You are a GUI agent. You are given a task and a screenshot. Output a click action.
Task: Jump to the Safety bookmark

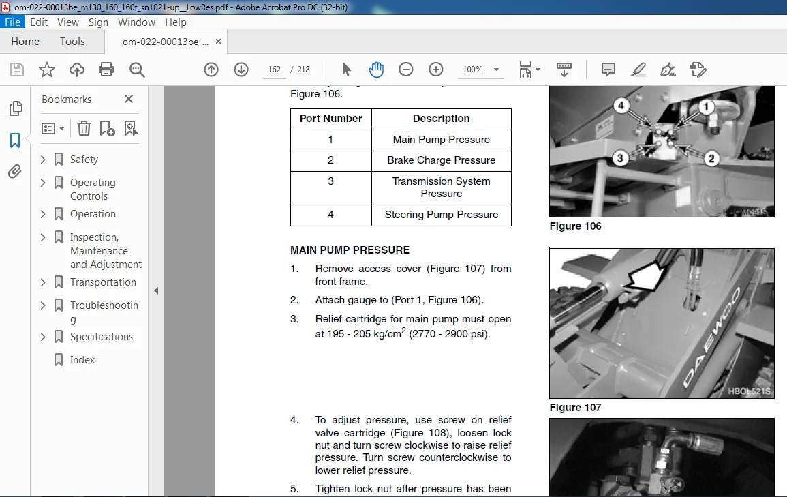coord(84,160)
